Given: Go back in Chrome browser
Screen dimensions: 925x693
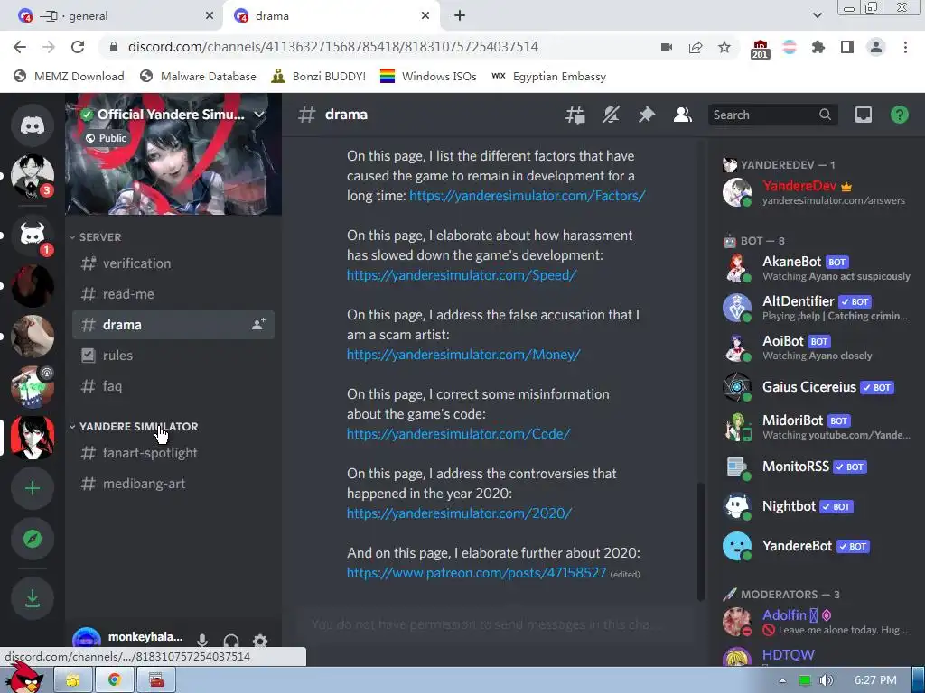Looking at the screenshot, I should (x=20, y=47).
